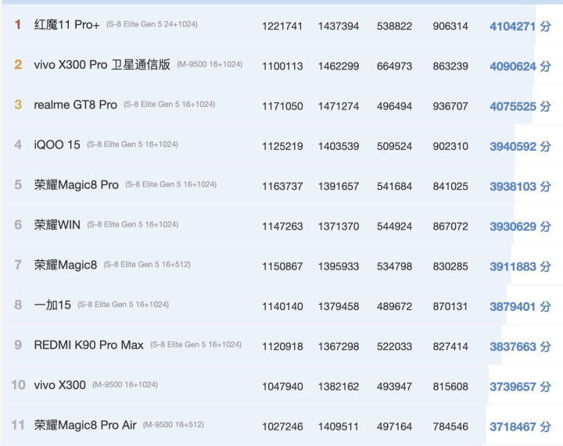Select value 1437394 in 红魔11 Pro+ row
The height and width of the screenshot is (446, 563).
[339, 27]
